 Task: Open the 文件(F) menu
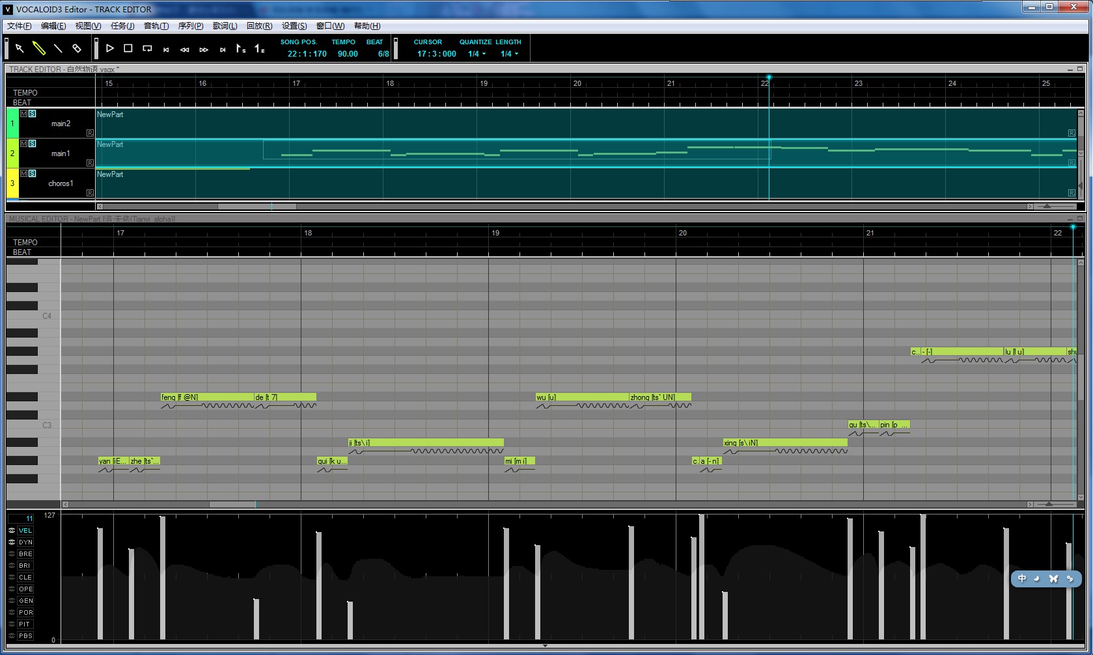[x=20, y=26]
